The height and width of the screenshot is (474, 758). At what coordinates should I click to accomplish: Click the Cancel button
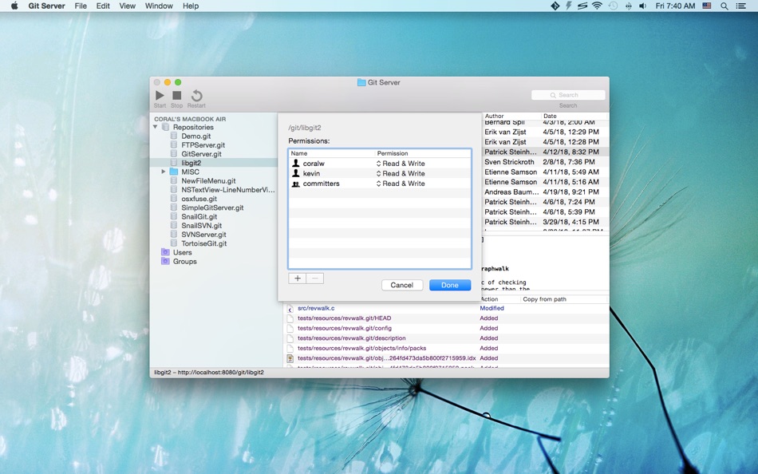(x=402, y=285)
